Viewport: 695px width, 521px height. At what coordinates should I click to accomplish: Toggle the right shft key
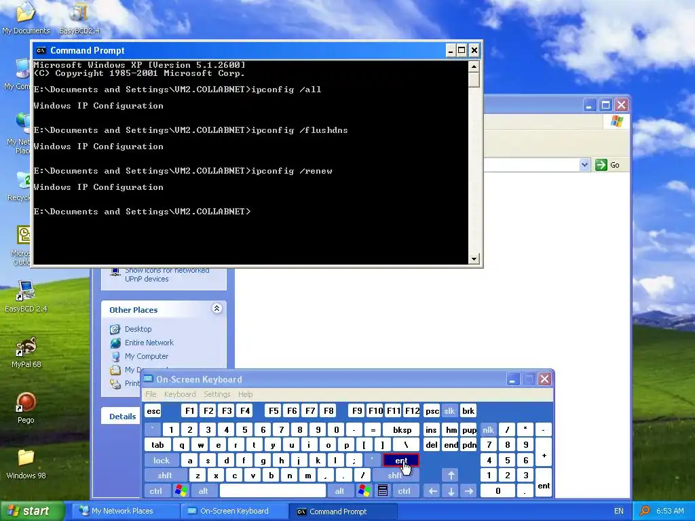pos(394,476)
